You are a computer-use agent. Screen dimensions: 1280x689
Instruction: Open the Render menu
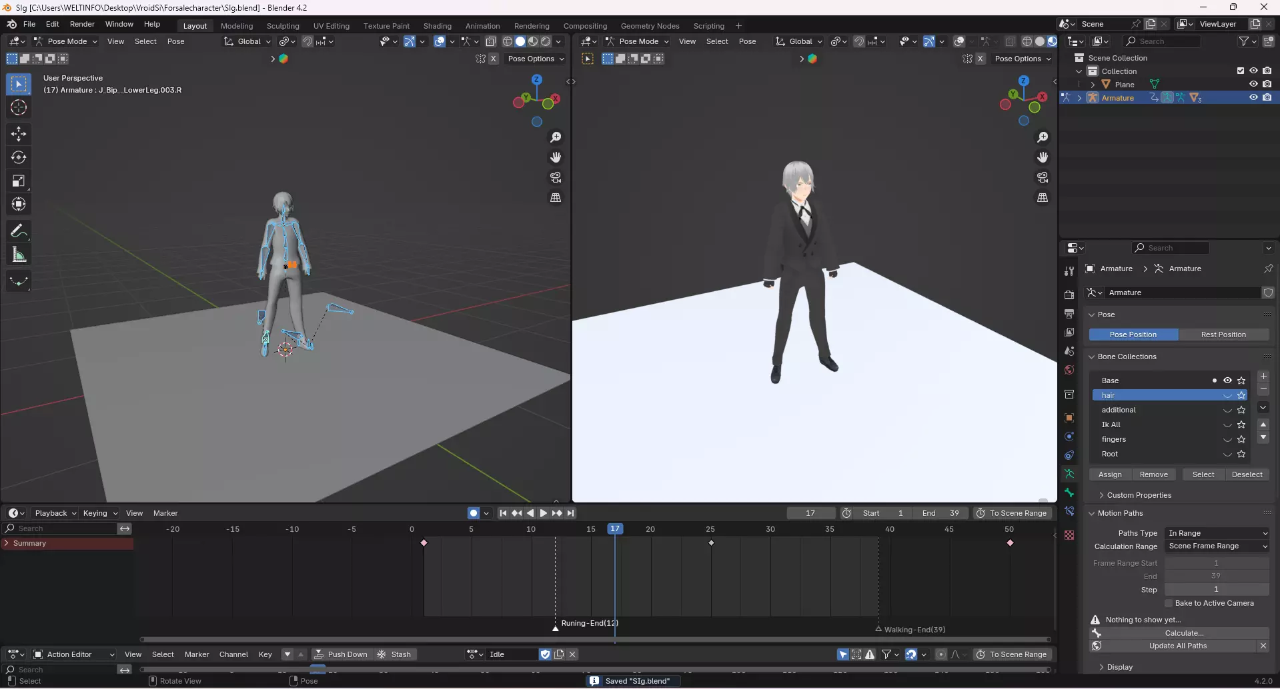pyautogui.click(x=82, y=24)
